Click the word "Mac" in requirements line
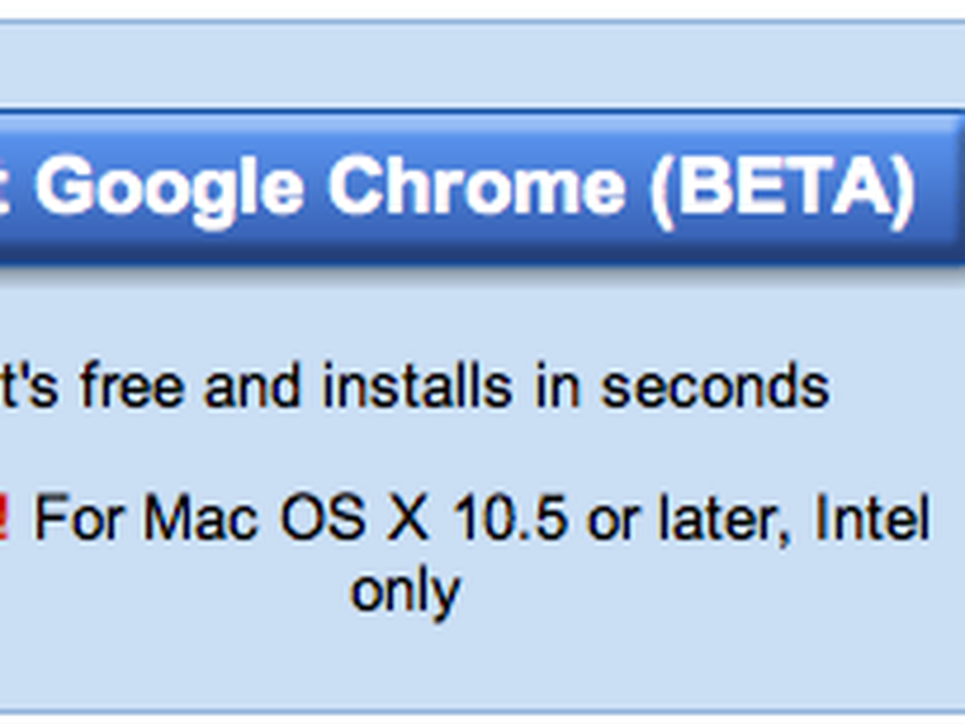 coord(200,519)
